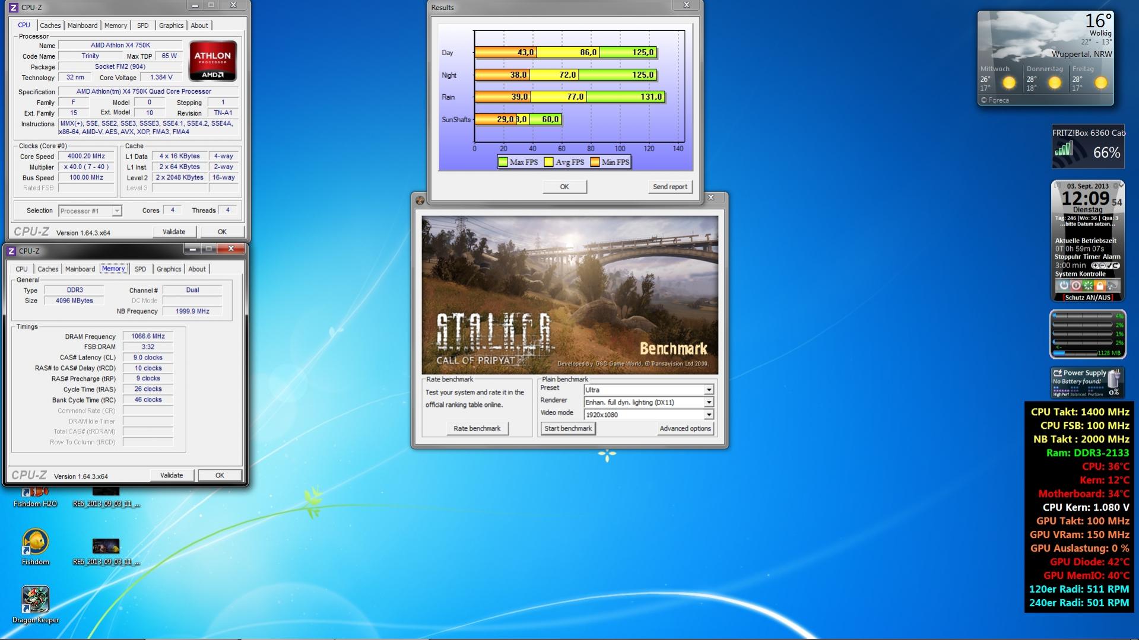Click the 9.0 clocks CAS# Latency value
The height and width of the screenshot is (640, 1139).
click(148, 358)
